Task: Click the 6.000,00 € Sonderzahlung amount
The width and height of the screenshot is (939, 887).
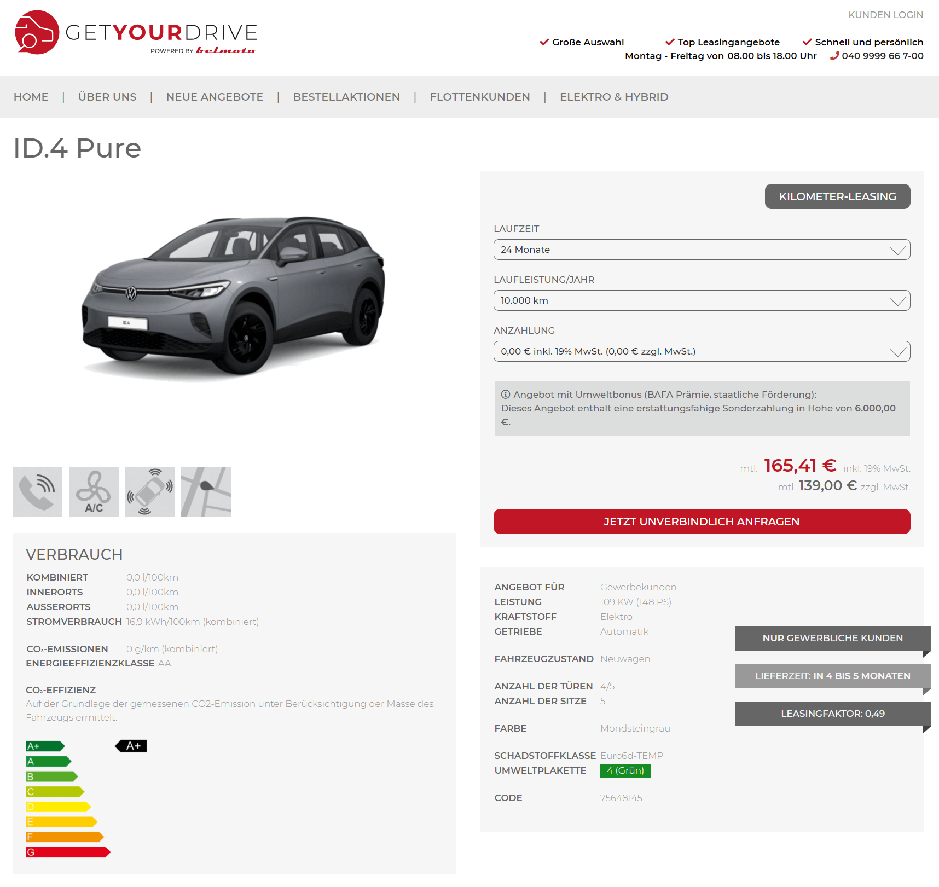Action: click(876, 408)
